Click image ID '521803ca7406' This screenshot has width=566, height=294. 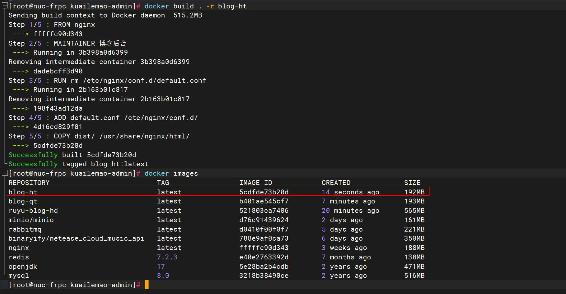point(264,211)
